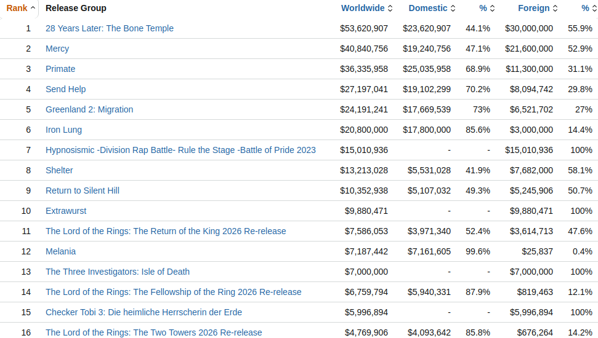The height and width of the screenshot is (338, 598).
Task: Select the Release Group column header
Action: coord(76,8)
